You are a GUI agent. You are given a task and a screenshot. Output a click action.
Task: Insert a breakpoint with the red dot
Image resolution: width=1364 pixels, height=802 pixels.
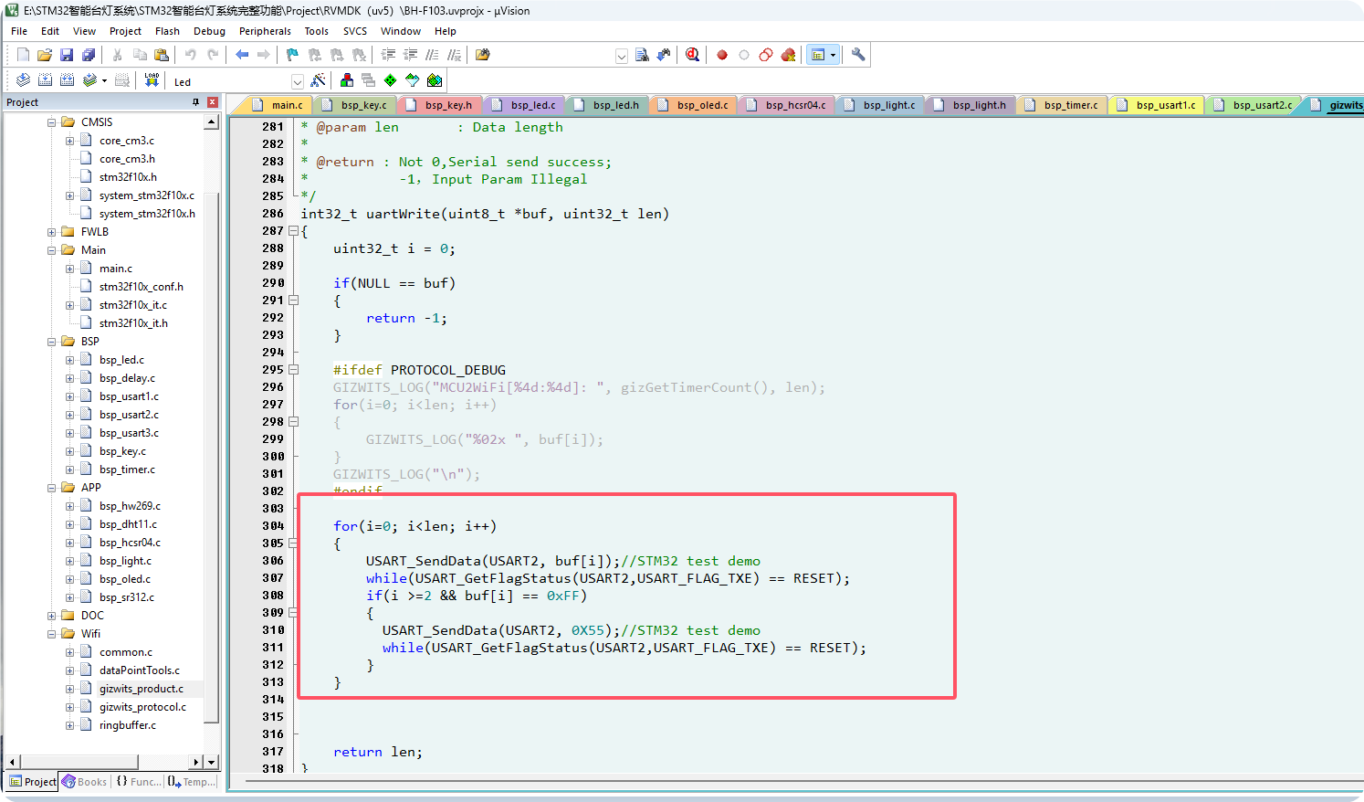coord(722,55)
